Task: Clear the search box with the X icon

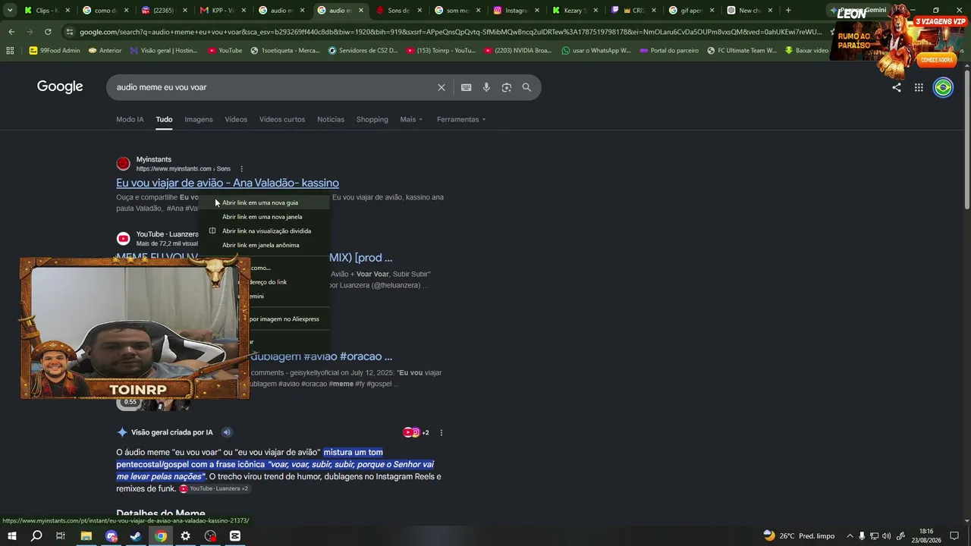Action: (x=442, y=87)
